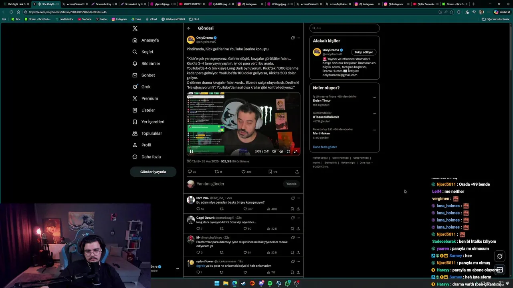Open Windows Start button on taskbar
This screenshot has width=513, height=288.
217,283
